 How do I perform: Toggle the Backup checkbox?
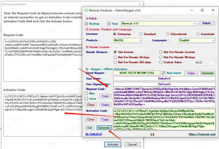(86, 24)
